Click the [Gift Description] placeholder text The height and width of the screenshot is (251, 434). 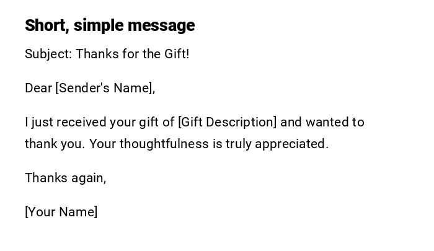click(x=227, y=122)
